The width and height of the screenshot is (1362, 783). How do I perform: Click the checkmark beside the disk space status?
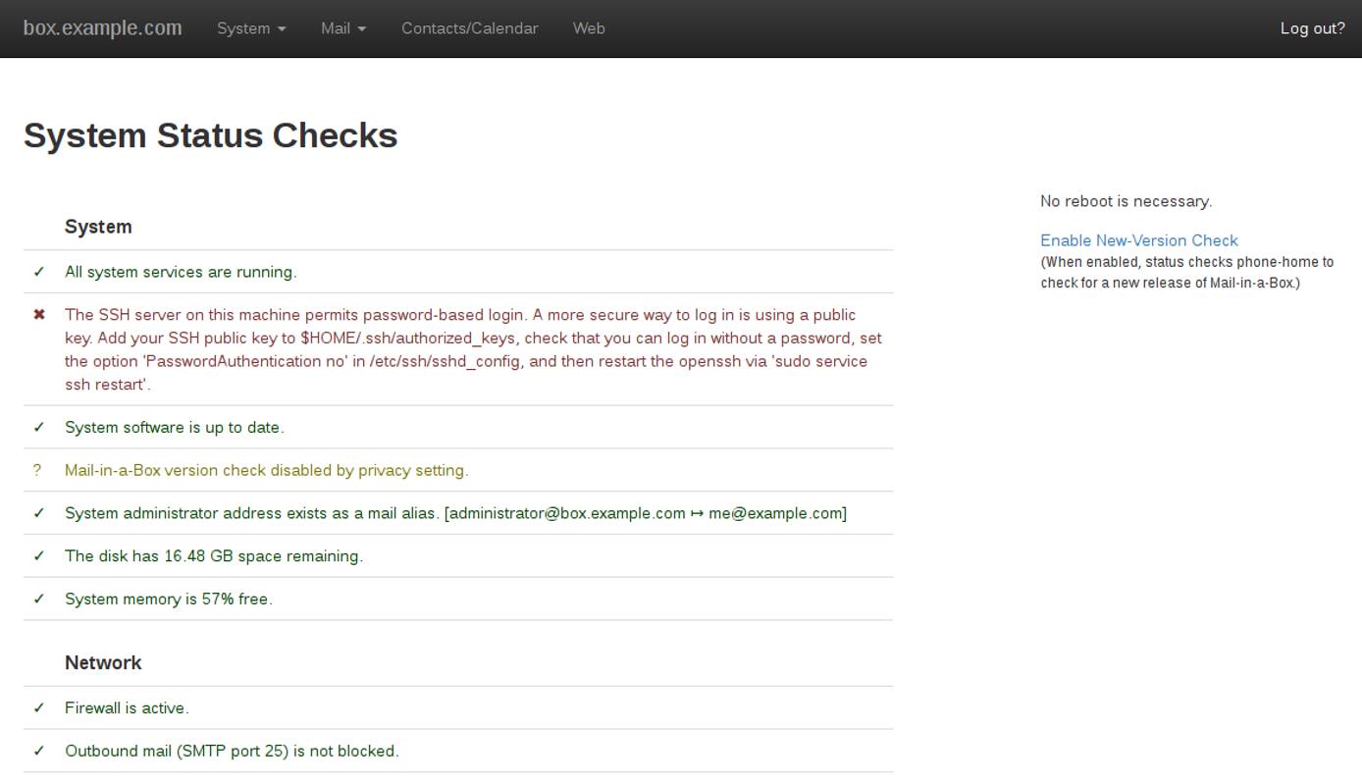point(37,555)
